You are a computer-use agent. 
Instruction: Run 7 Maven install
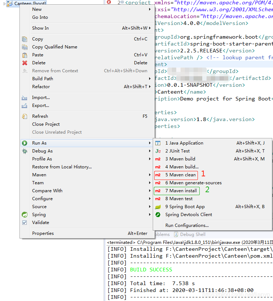[x=213, y=191]
